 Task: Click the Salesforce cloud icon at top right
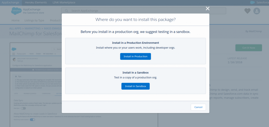[x=252, y=3]
